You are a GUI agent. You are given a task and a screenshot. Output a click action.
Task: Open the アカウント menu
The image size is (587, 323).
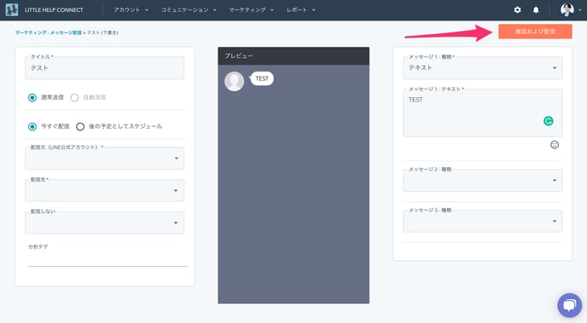tap(131, 10)
